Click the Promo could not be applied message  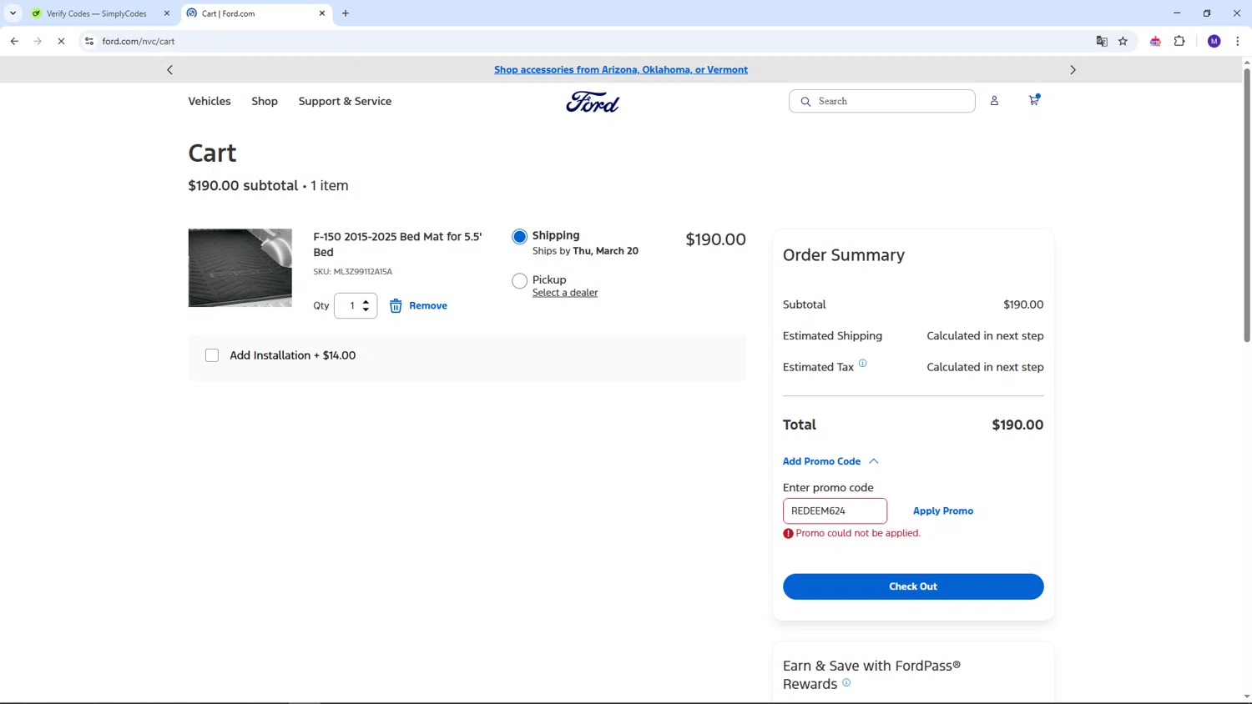pyautogui.click(x=858, y=533)
